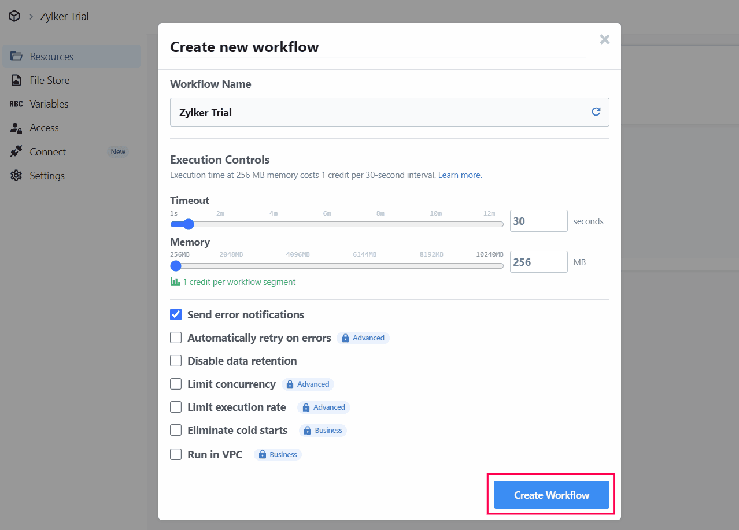This screenshot has height=530, width=739.
Task: Click the Create Workflow button
Action: point(551,495)
